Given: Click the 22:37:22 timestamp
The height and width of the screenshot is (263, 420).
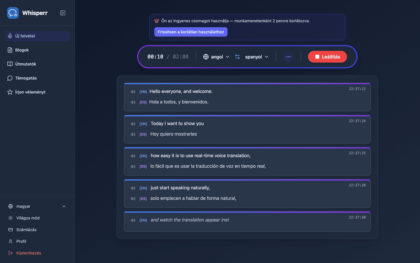Looking at the screenshot, I should 357,89.
